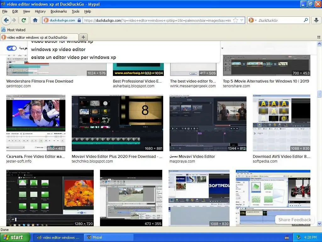Switch to Mypal taskbar item

pos(108,238)
